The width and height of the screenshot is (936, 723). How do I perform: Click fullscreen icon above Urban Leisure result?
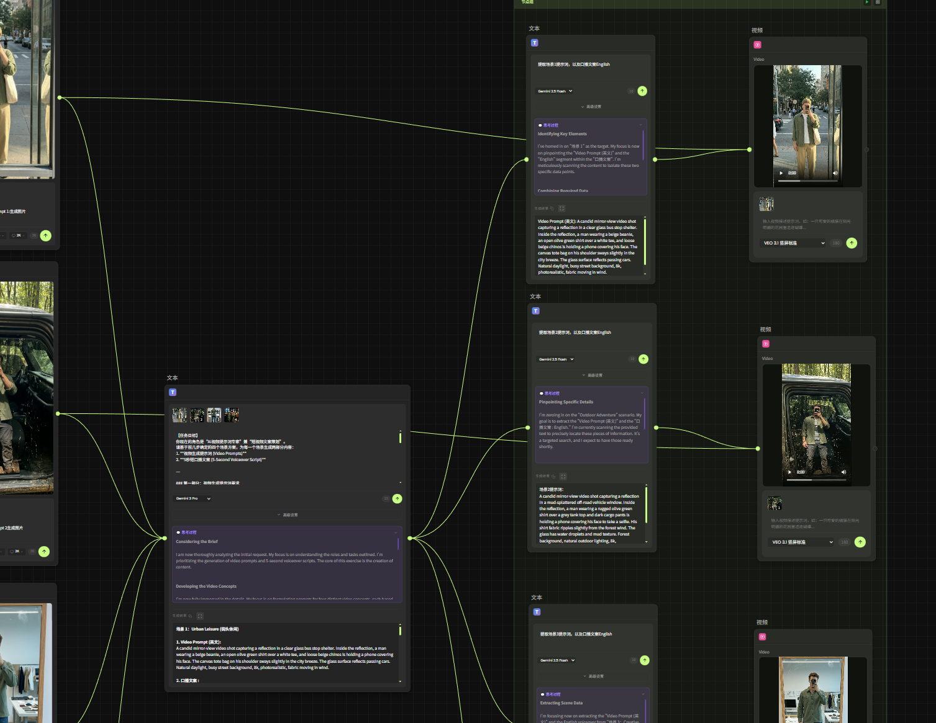tap(200, 616)
